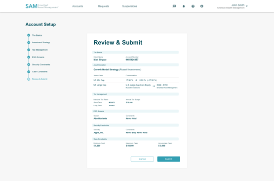The image size is (274, 181).
Task: Click the Annual Tax Budget value
Action: click(x=129, y=102)
